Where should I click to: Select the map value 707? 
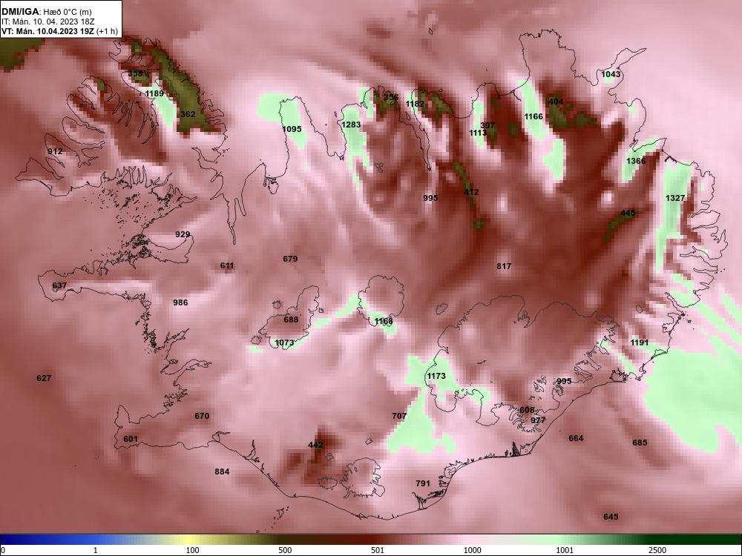399,416
